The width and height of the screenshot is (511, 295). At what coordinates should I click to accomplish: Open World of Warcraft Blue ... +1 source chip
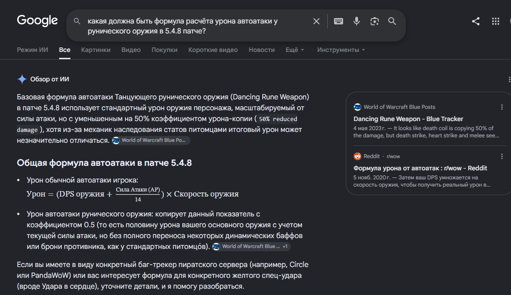[251, 246]
